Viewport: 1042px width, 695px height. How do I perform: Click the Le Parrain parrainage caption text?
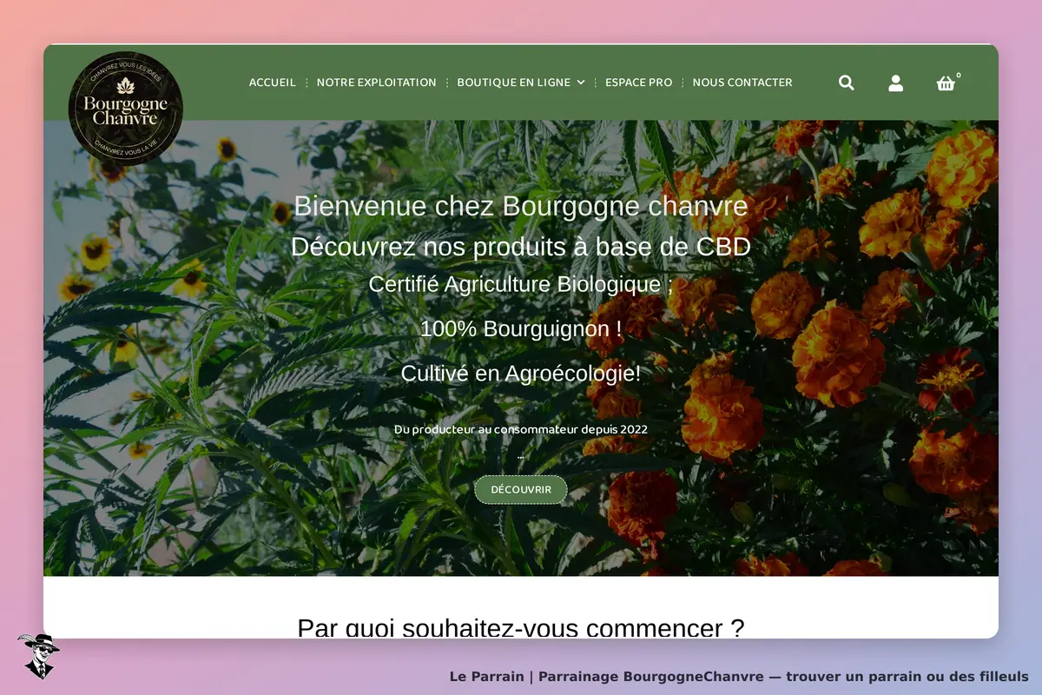(739, 676)
